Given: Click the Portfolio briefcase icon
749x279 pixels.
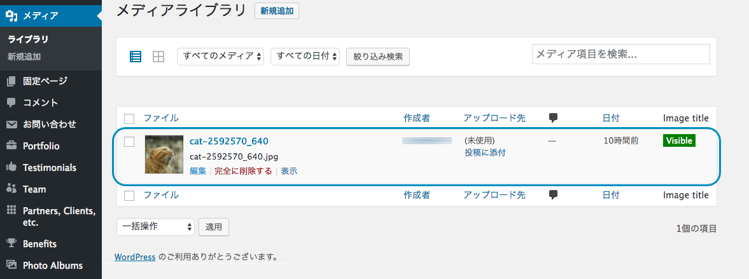Looking at the screenshot, I should point(11,146).
